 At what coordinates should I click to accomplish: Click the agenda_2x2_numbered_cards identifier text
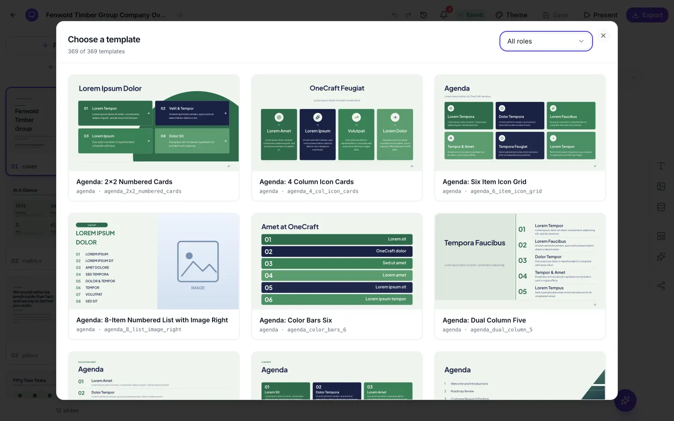pyautogui.click(x=143, y=191)
